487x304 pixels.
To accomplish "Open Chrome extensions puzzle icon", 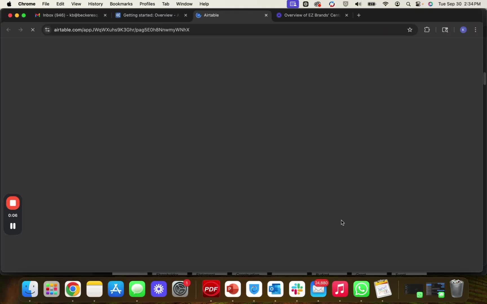I will pyautogui.click(x=427, y=30).
